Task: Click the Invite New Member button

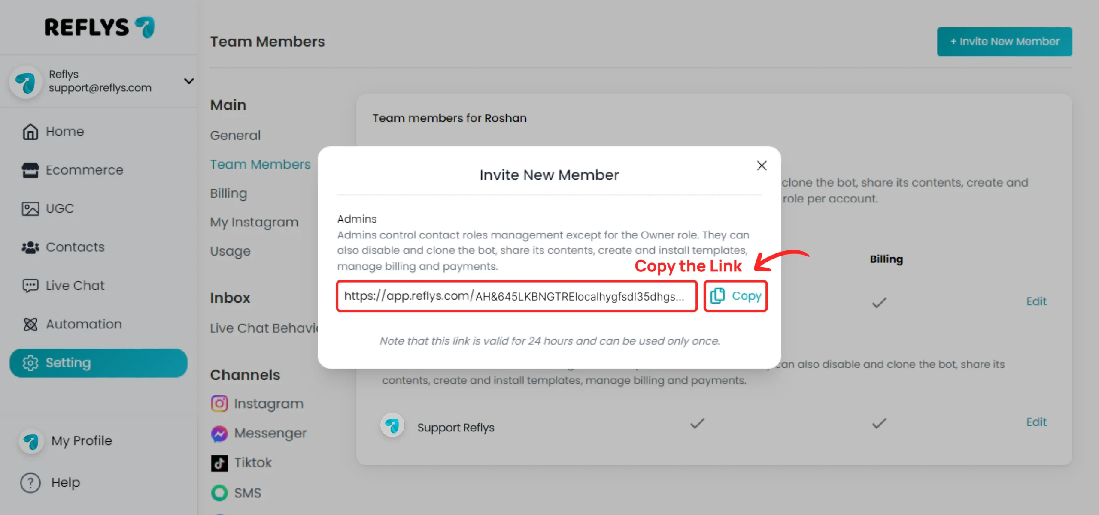Action: coord(1005,42)
